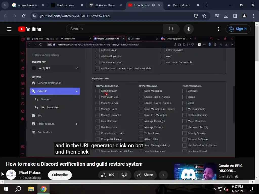Click Chrome icon in taskbar
The height and width of the screenshot is (194, 259).
(x=44, y=189)
